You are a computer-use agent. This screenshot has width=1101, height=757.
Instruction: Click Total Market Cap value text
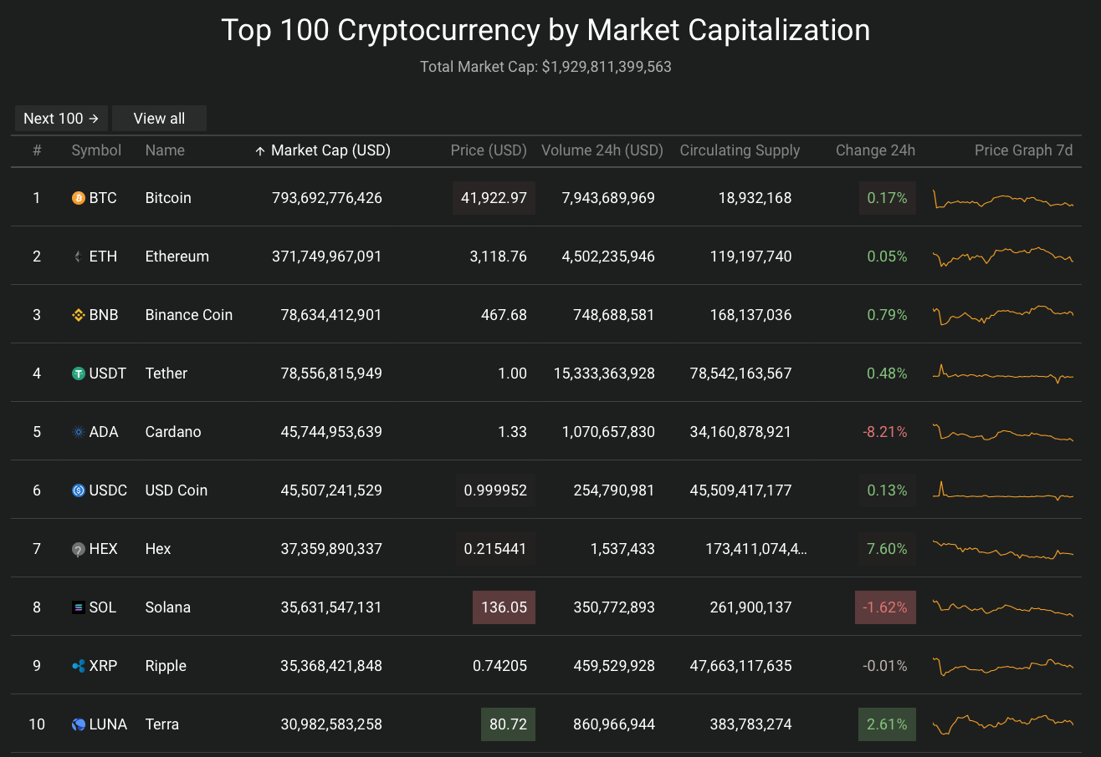click(607, 67)
